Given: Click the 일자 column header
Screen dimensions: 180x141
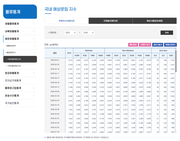Looking at the screenshot, I should (x=55, y=53).
